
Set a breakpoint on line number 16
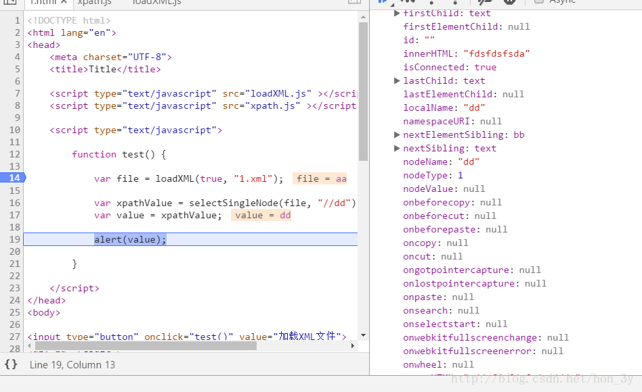tap(15, 203)
